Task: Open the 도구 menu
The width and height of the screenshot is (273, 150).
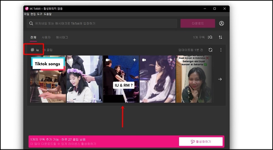Action: pos(40,14)
